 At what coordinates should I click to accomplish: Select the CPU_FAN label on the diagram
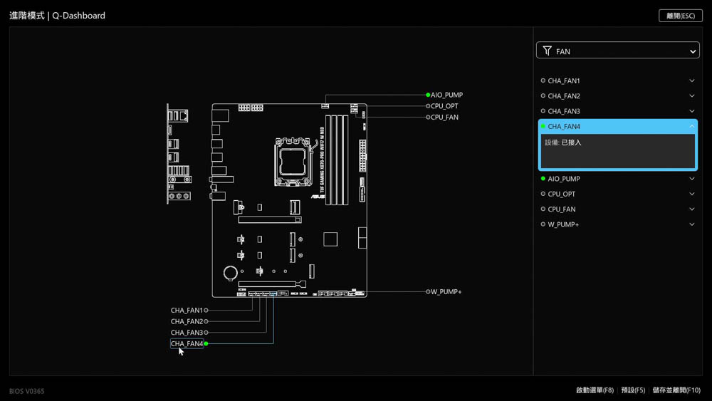[x=445, y=118]
